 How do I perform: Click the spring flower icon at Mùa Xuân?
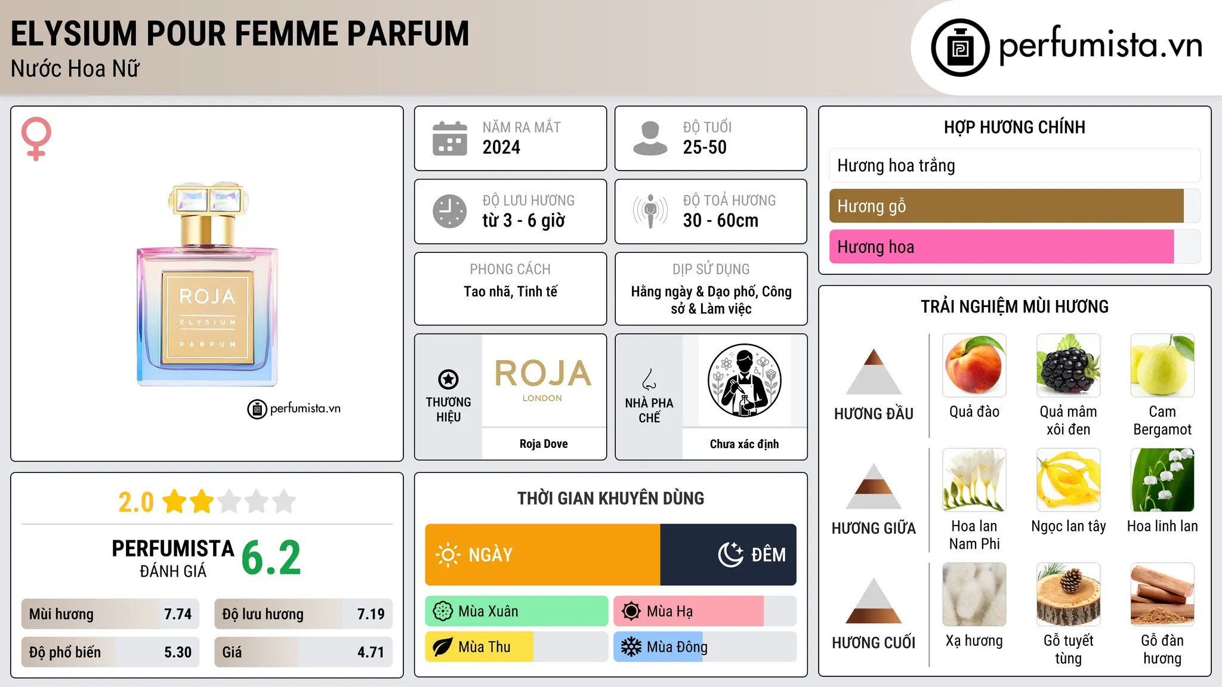coord(443,611)
